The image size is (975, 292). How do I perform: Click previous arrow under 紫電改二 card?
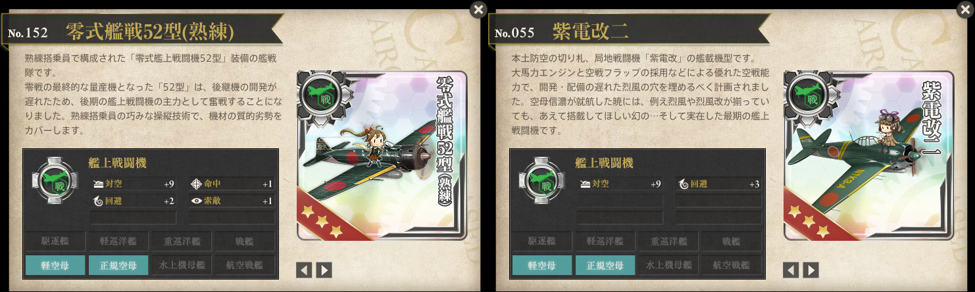tap(791, 270)
